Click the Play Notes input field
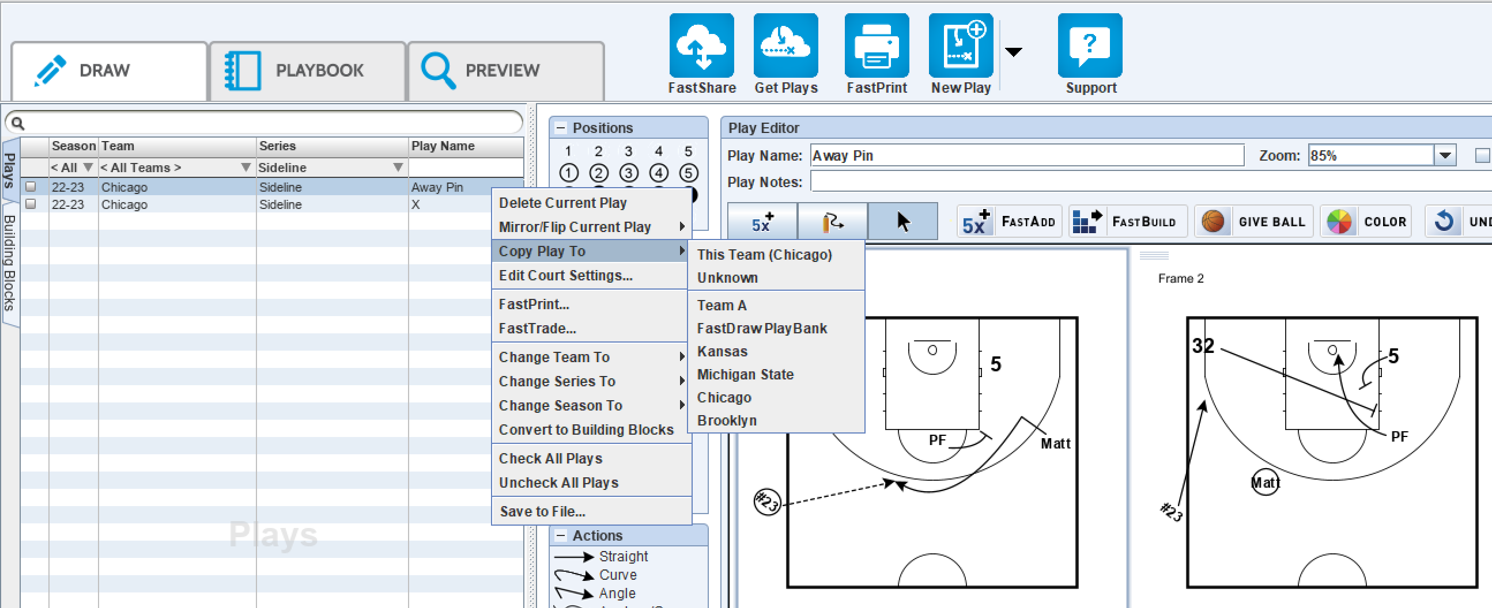Screen dimensions: 1492x608 pos(1150,182)
